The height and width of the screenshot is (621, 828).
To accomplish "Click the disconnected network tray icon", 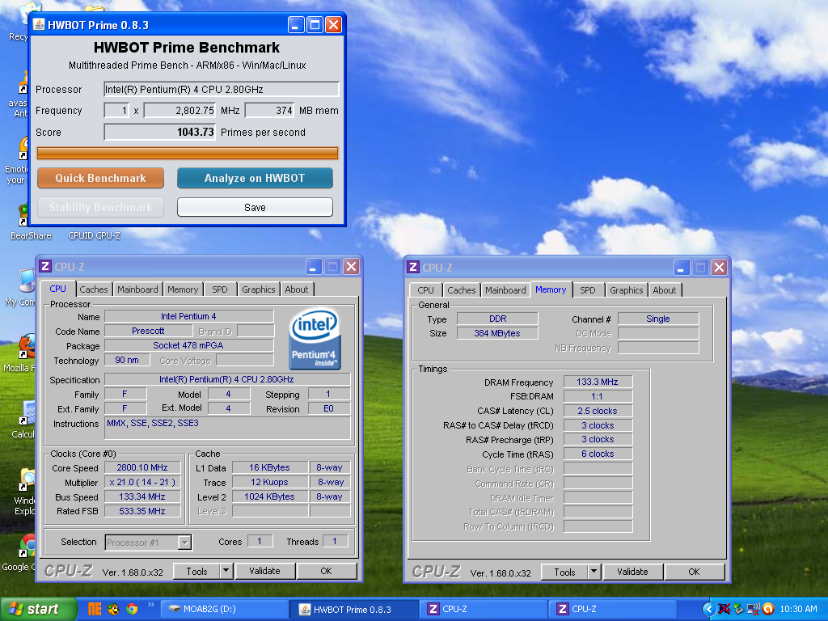I will (754, 609).
